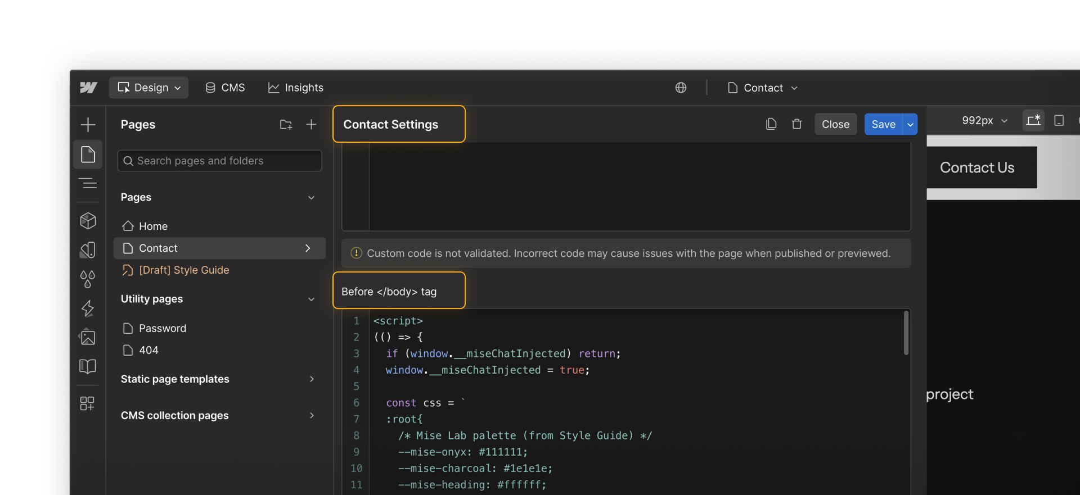Open the Navigator panel icon
1080x495 pixels.
tap(88, 184)
